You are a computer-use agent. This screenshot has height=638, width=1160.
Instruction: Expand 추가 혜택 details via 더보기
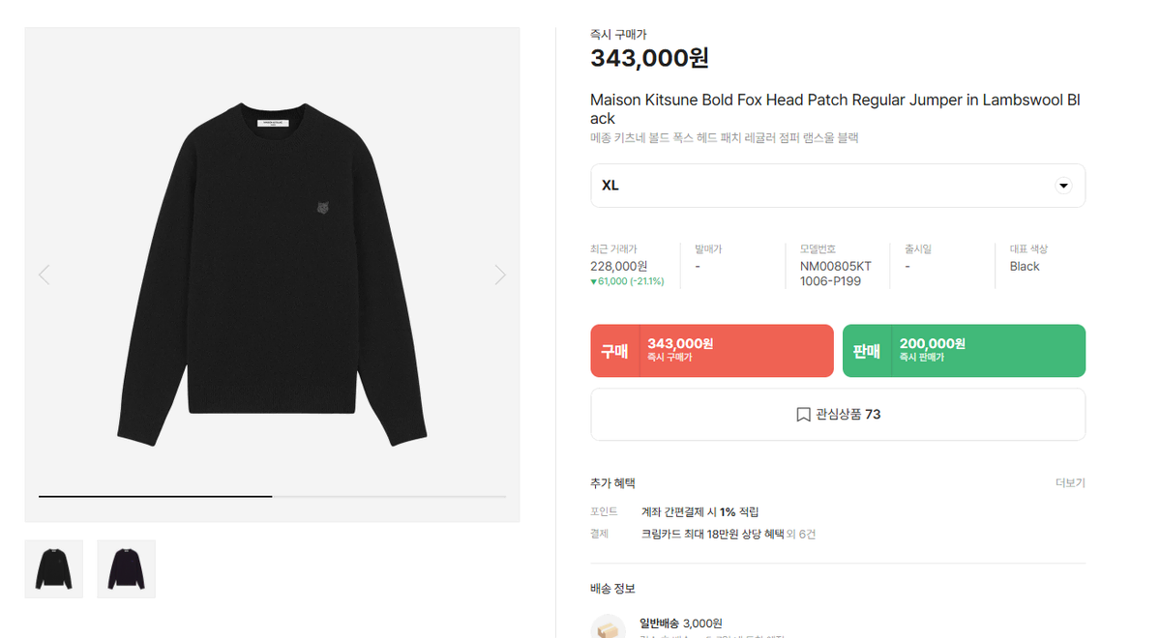(1070, 482)
